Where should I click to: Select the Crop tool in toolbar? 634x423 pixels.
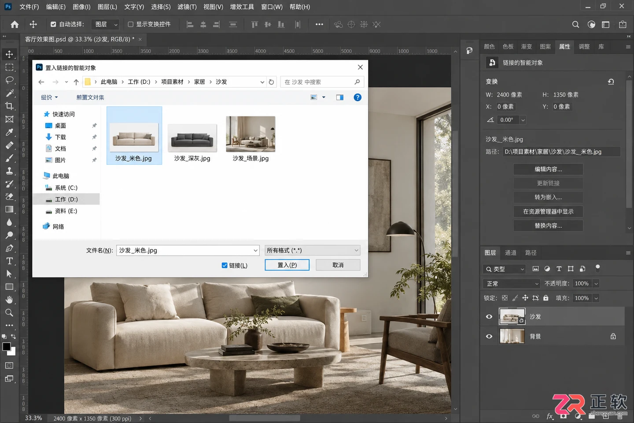pos(9,106)
